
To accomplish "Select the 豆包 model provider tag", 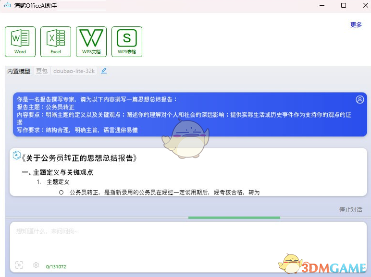I will point(42,71).
